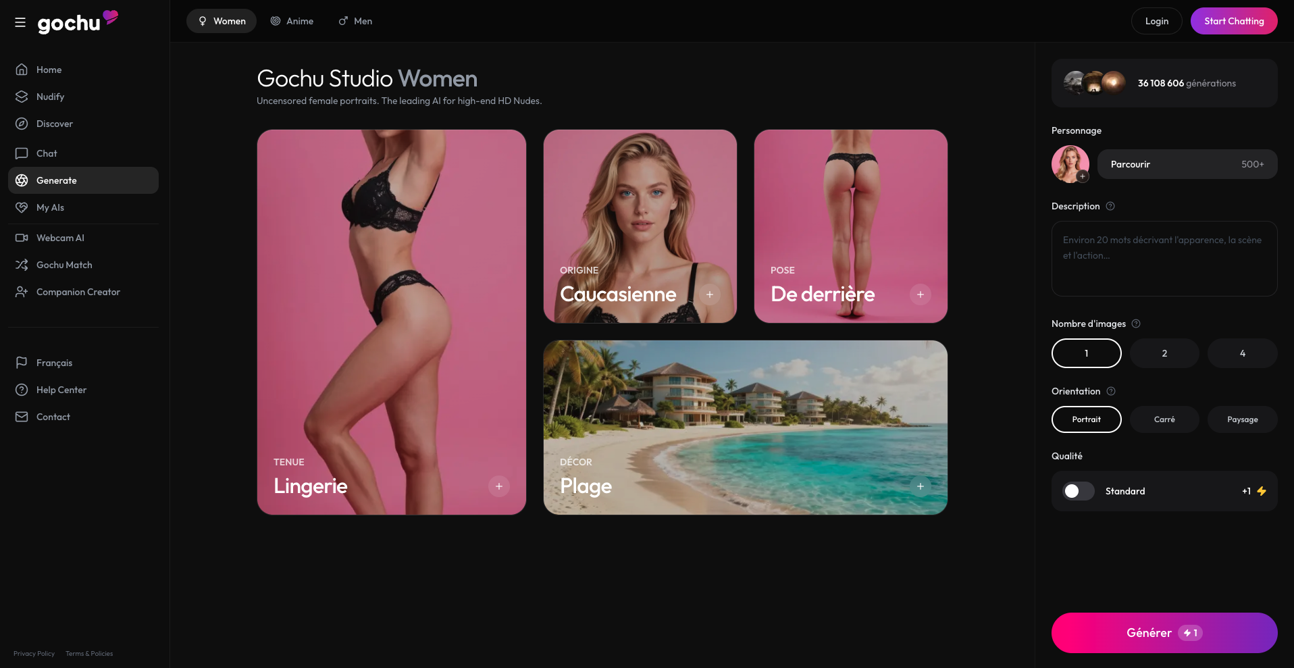Click the plus badge on Personnage avatar
This screenshot has width=1294, height=668.
tap(1083, 176)
